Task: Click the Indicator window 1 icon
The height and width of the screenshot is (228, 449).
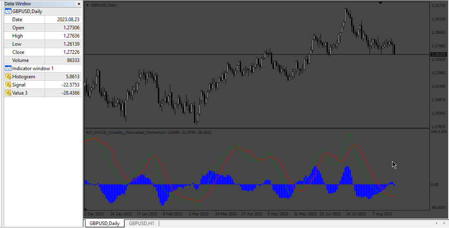Action: pos(8,69)
